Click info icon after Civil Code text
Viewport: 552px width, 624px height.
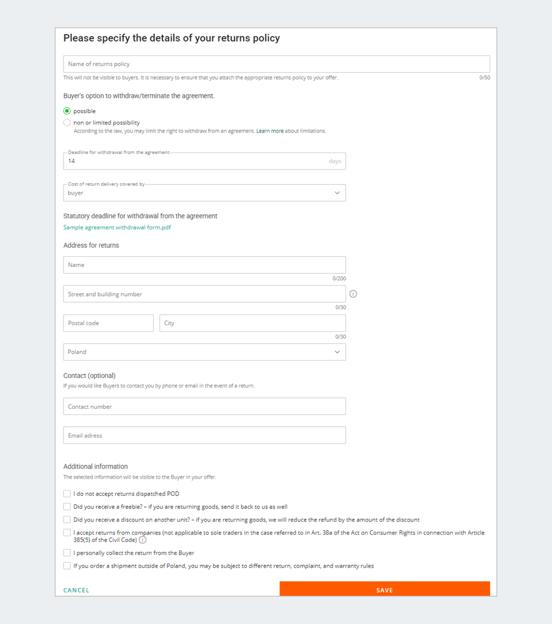(143, 540)
